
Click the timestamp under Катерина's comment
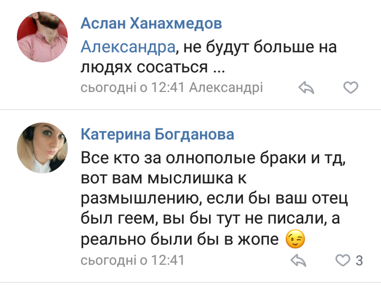(132, 260)
